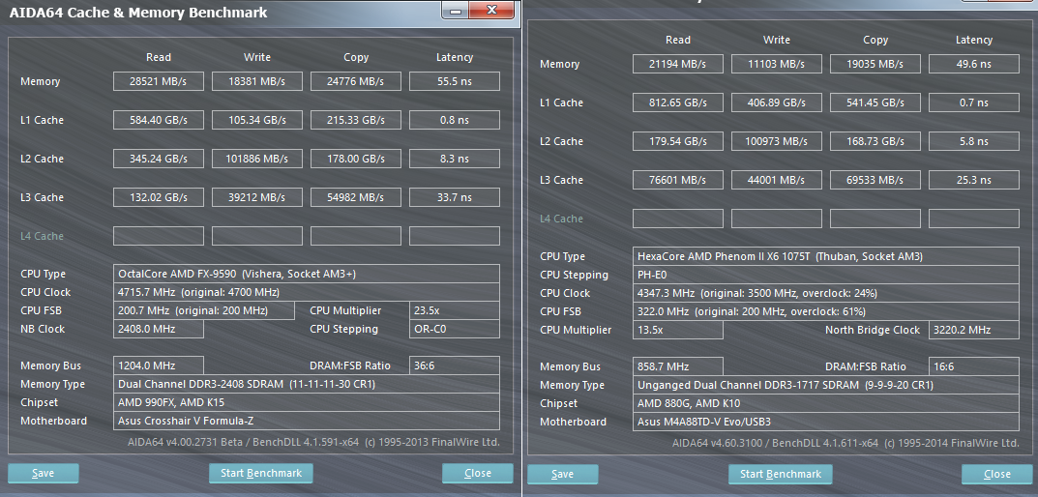Select L3 Cache Read 76601 MB/s
Screen dimensions: 1038x497
(x=678, y=180)
